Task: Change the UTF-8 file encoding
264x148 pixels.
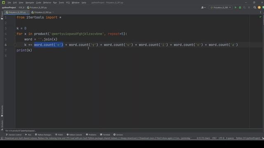Action: click(x=221, y=138)
